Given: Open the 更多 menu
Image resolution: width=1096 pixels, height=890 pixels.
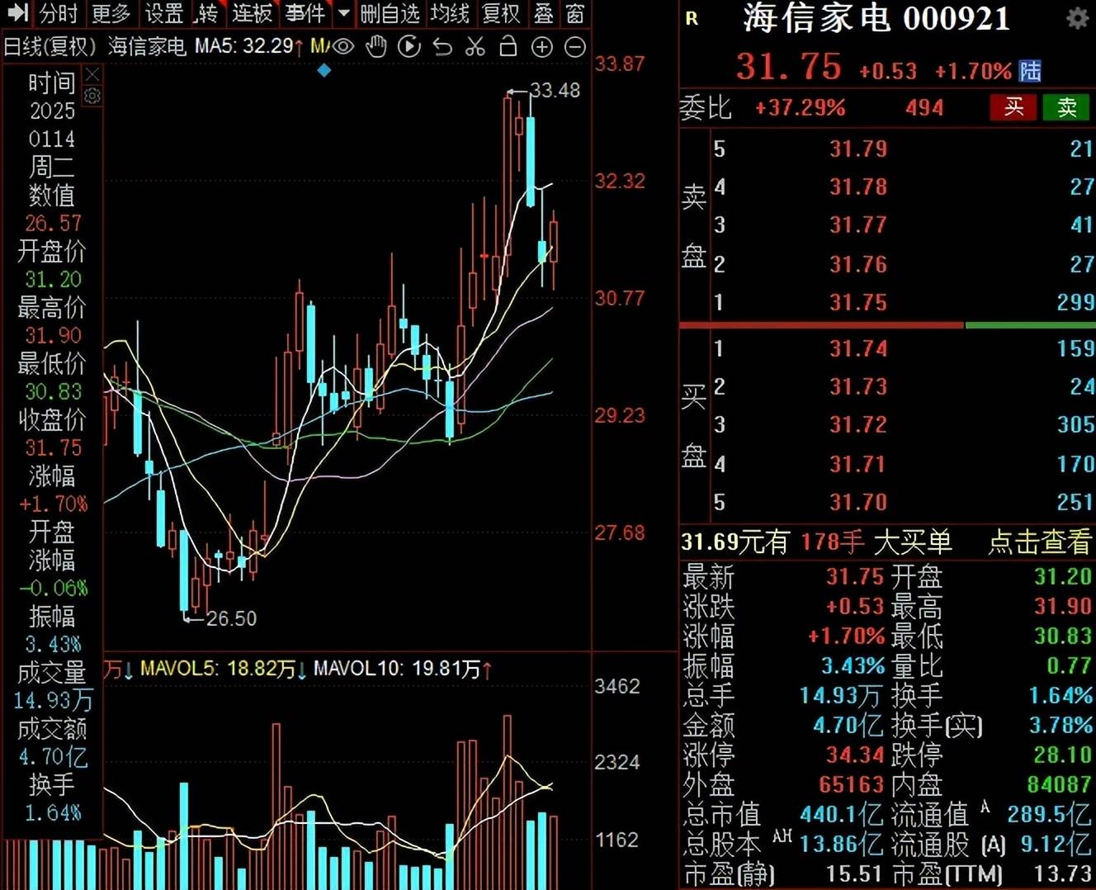Looking at the screenshot, I should tap(111, 13).
